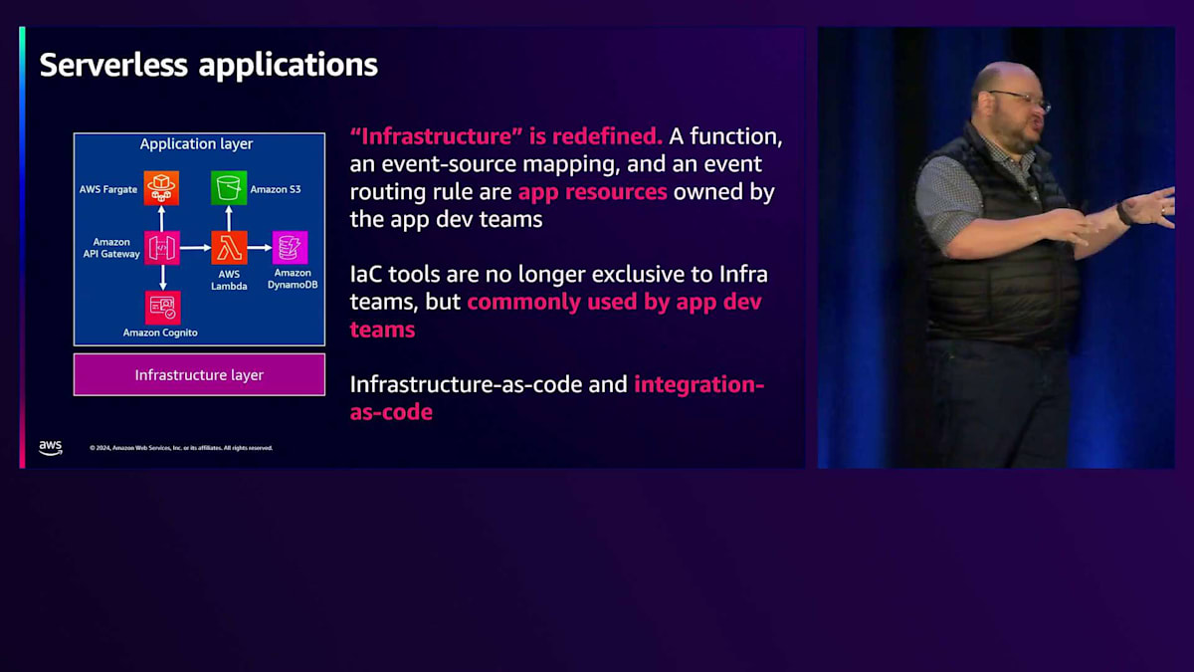The height and width of the screenshot is (672, 1194).
Task: Click the pink "integration-" text
Action: 698,383
